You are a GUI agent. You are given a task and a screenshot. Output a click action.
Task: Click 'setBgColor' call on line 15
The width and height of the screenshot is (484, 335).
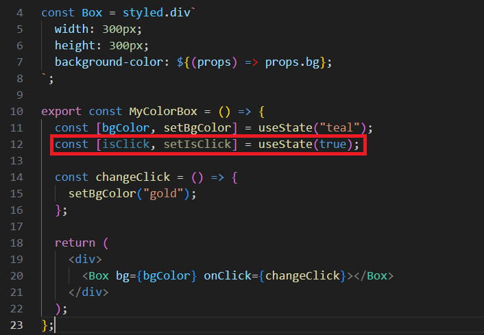pyautogui.click(x=102, y=194)
